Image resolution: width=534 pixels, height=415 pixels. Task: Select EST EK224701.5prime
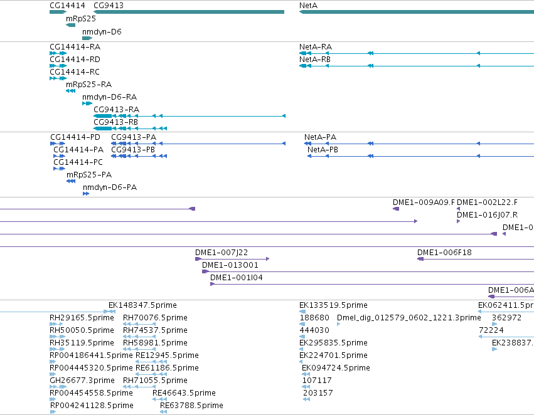click(x=333, y=355)
